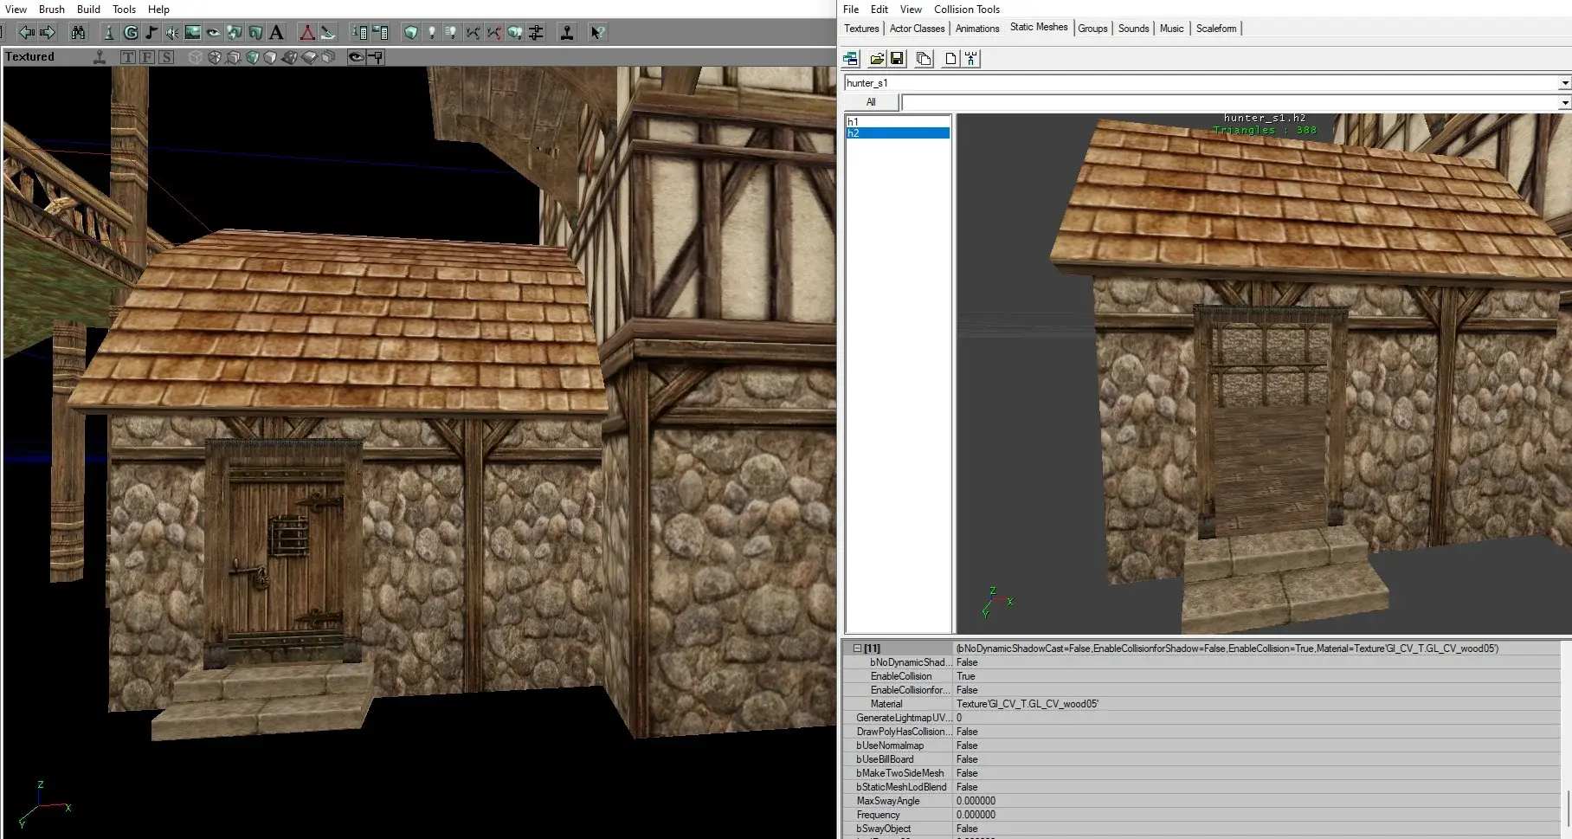Switch viewport to Front view F button
This screenshot has width=1572, height=839.
(x=147, y=57)
